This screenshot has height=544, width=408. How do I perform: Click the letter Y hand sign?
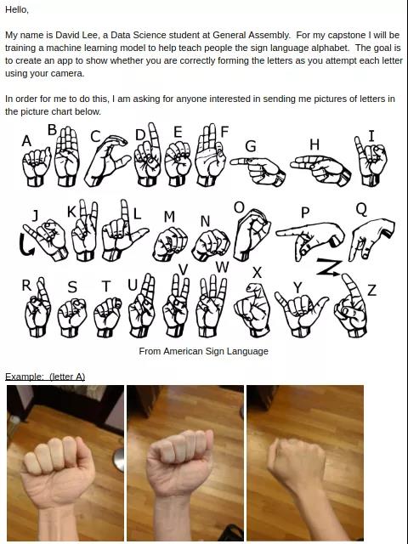tap(301, 314)
